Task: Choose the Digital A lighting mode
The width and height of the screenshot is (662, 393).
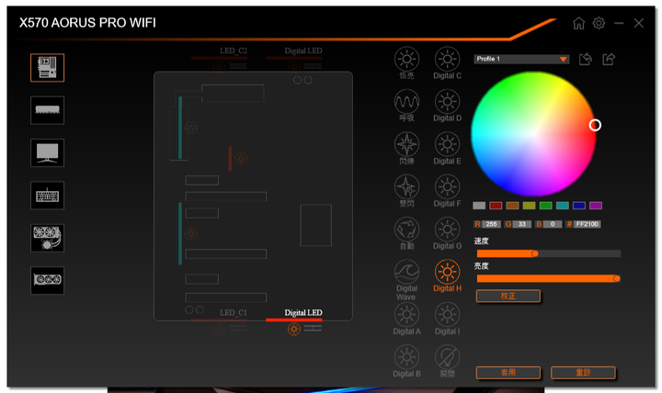Action: coord(406,319)
